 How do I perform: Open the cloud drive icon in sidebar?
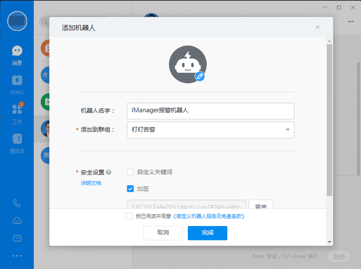click(x=17, y=220)
